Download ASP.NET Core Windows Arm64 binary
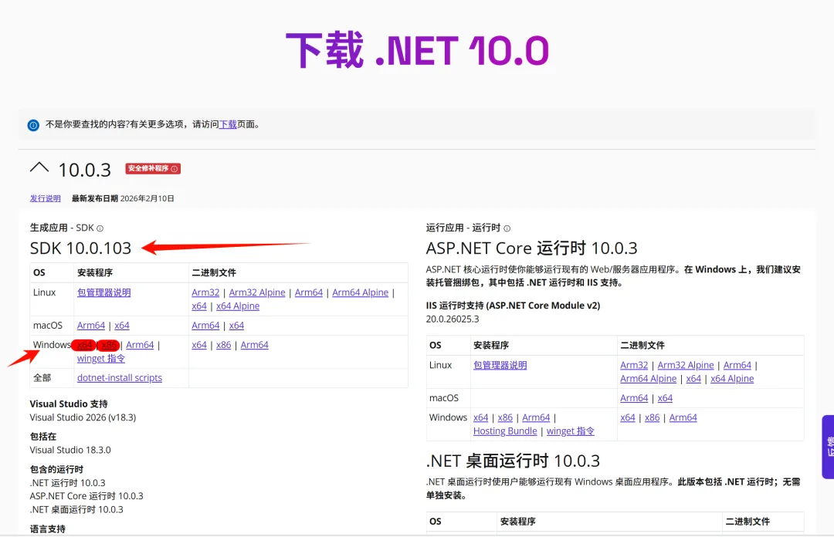The height and width of the screenshot is (537, 834). (683, 418)
